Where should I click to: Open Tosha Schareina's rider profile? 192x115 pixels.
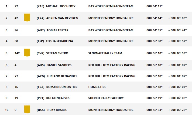tap(59, 41)
